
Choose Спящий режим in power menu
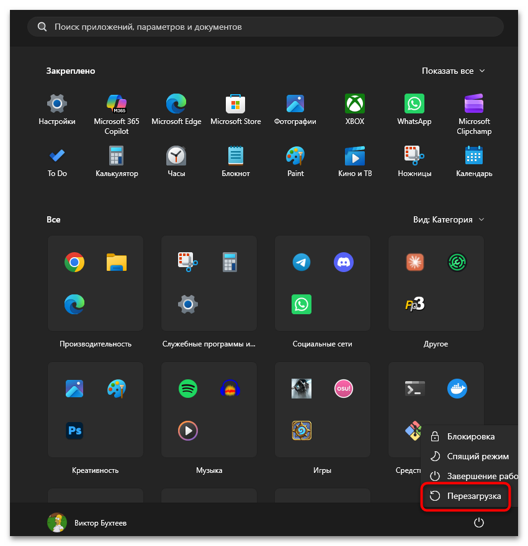[x=469, y=457]
